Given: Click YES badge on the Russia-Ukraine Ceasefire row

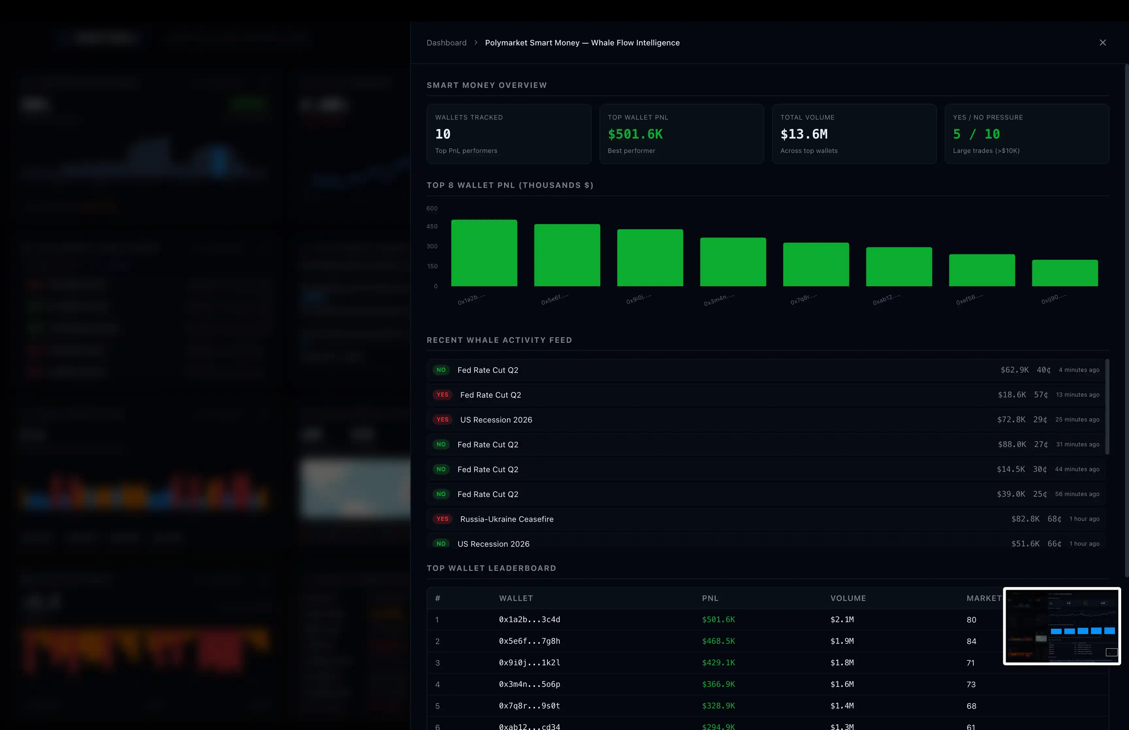Looking at the screenshot, I should pyautogui.click(x=442, y=519).
